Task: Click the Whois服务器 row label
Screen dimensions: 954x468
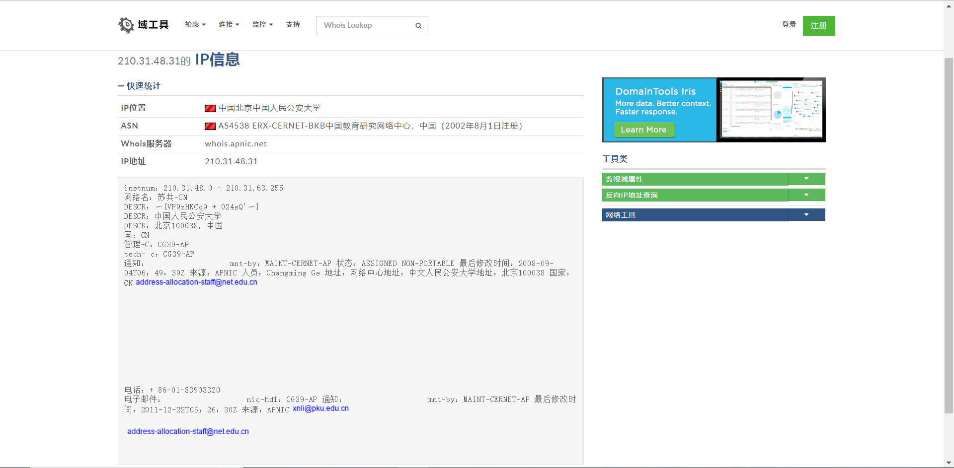Action: pyautogui.click(x=146, y=144)
